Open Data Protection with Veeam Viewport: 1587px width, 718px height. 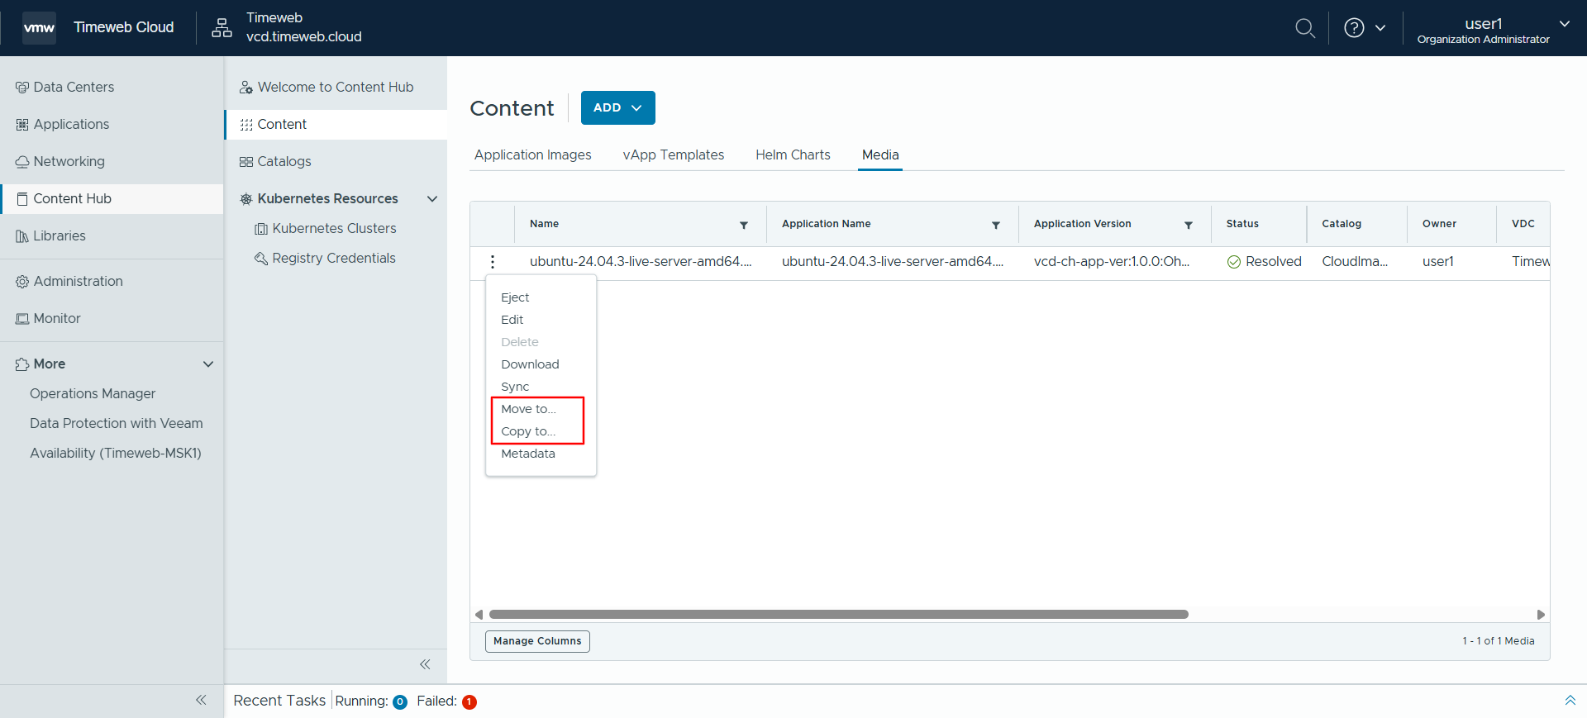pos(117,424)
